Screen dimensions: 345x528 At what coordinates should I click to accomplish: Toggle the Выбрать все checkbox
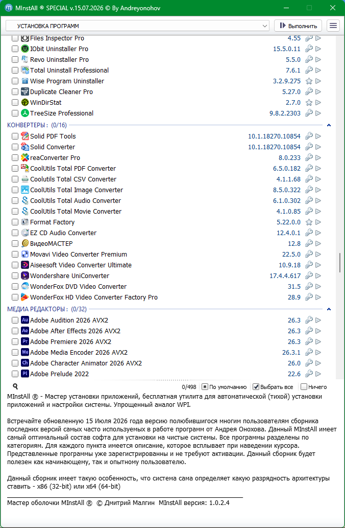point(256,387)
